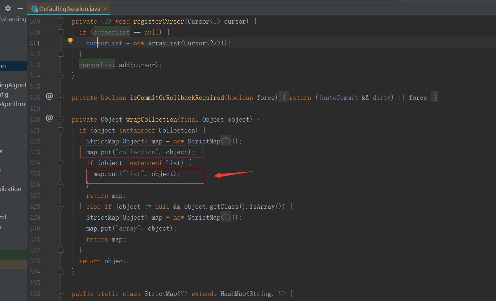Expand the folded diamond operator on line 322
The height and width of the screenshot is (301, 496).
226,141
